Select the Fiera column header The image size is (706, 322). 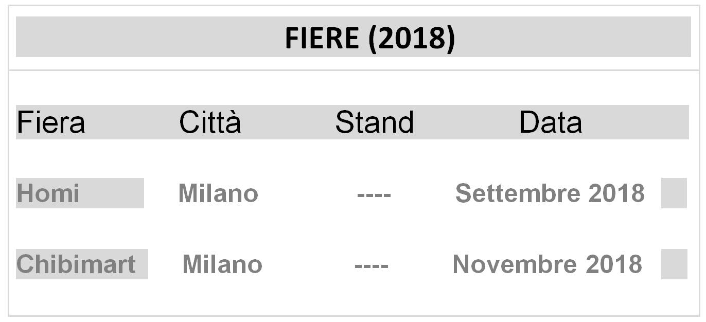(50, 122)
